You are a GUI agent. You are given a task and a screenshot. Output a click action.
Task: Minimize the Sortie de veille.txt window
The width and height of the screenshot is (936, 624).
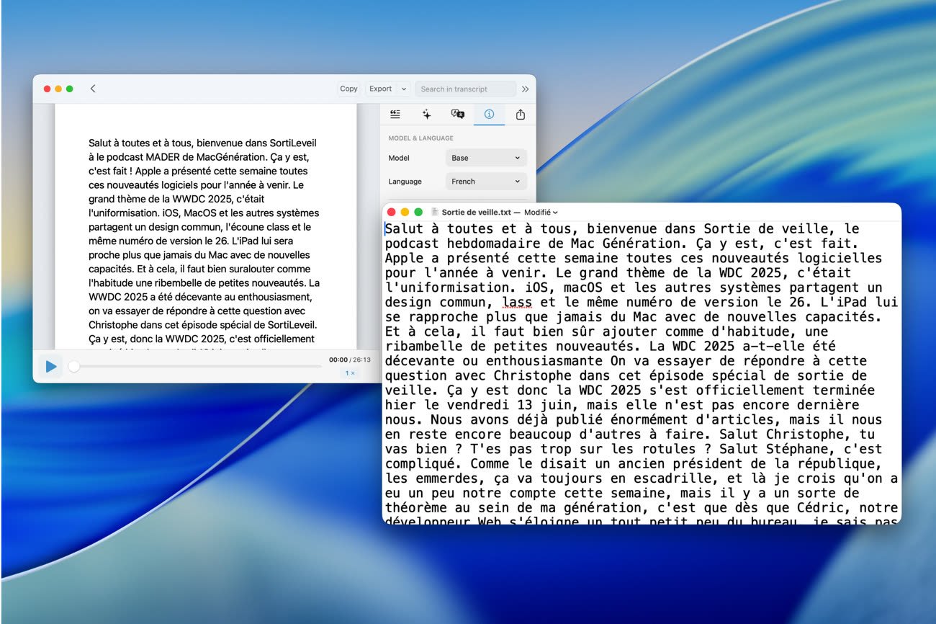pos(405,212)
